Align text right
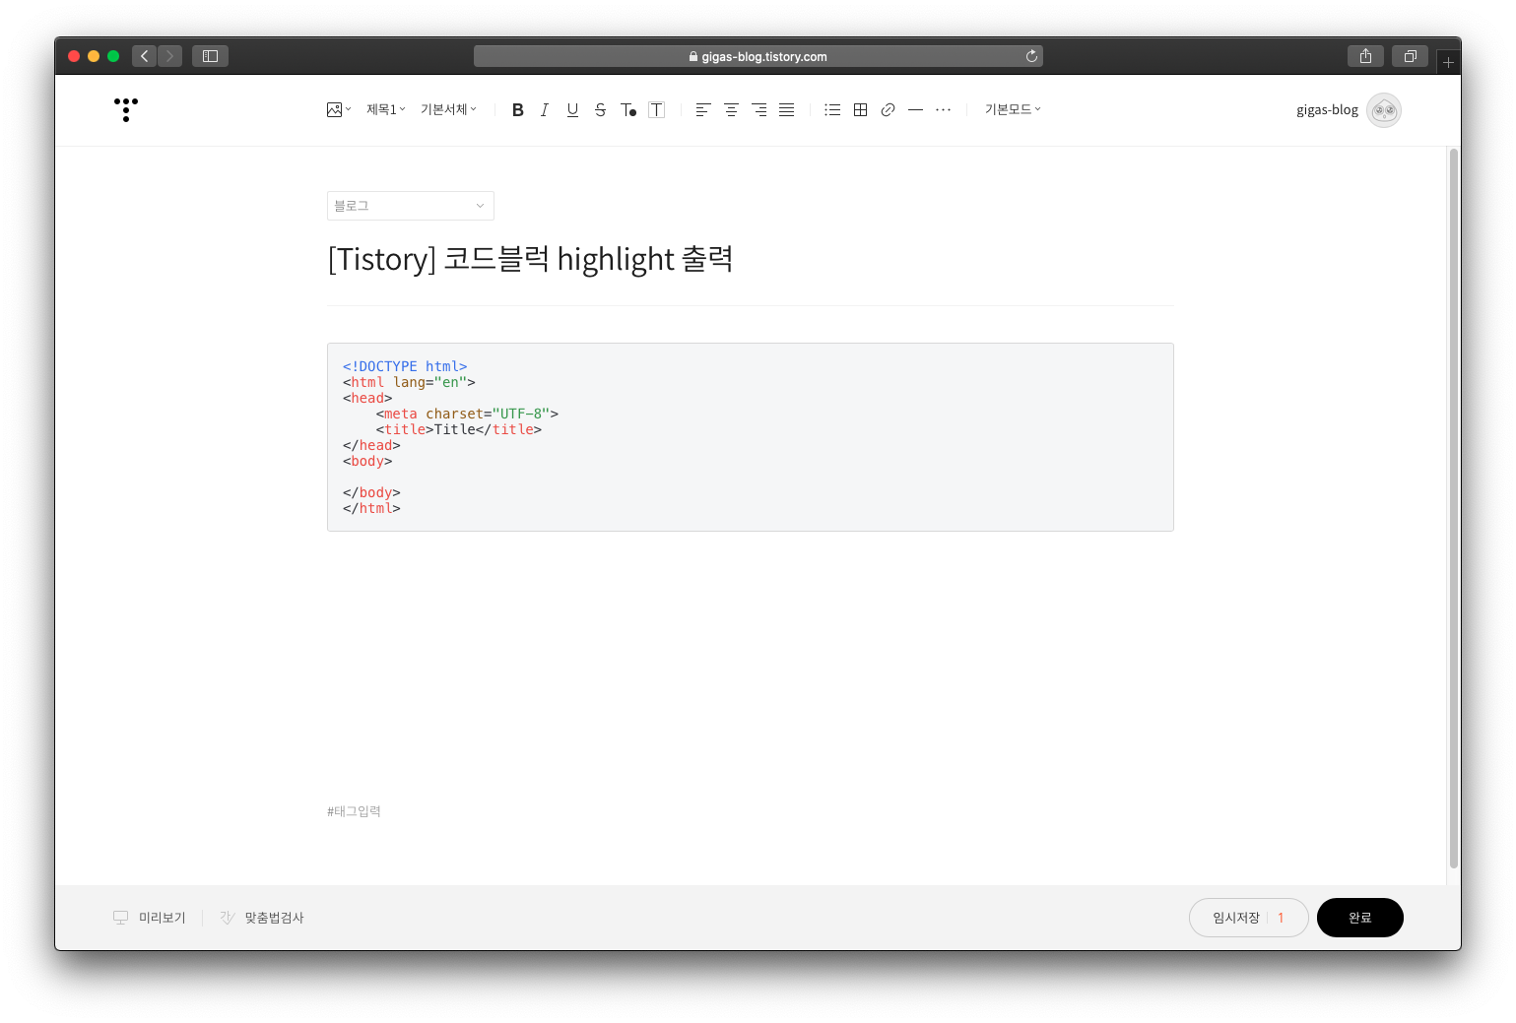Image resolution: width=1516 pixels, height=1023 pixels. [x=758, y=110]
